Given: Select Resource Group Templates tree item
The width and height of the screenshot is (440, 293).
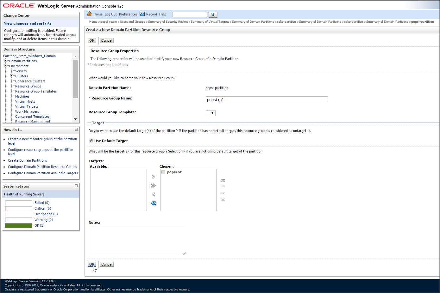Looking at the screenshot, I should pyautogui.click(x=36, y=91).
